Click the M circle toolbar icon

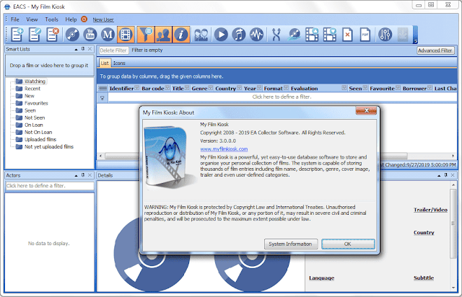108,35
